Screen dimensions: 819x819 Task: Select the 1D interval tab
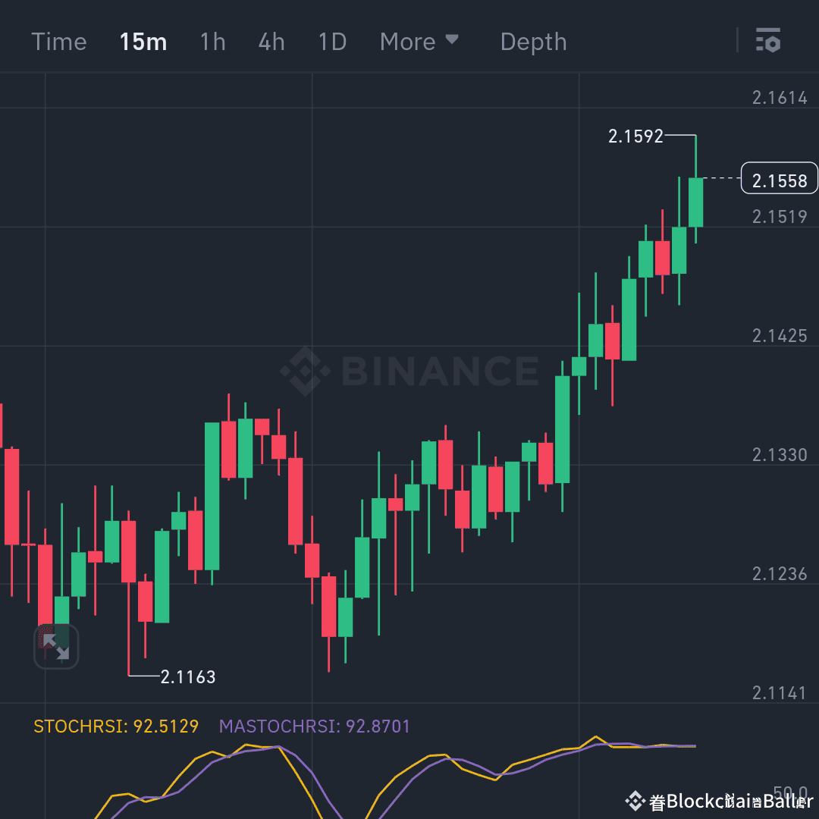tap(331, 42)
